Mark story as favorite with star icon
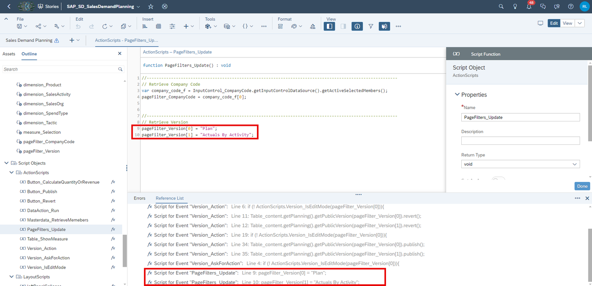 tap(151, 7)
